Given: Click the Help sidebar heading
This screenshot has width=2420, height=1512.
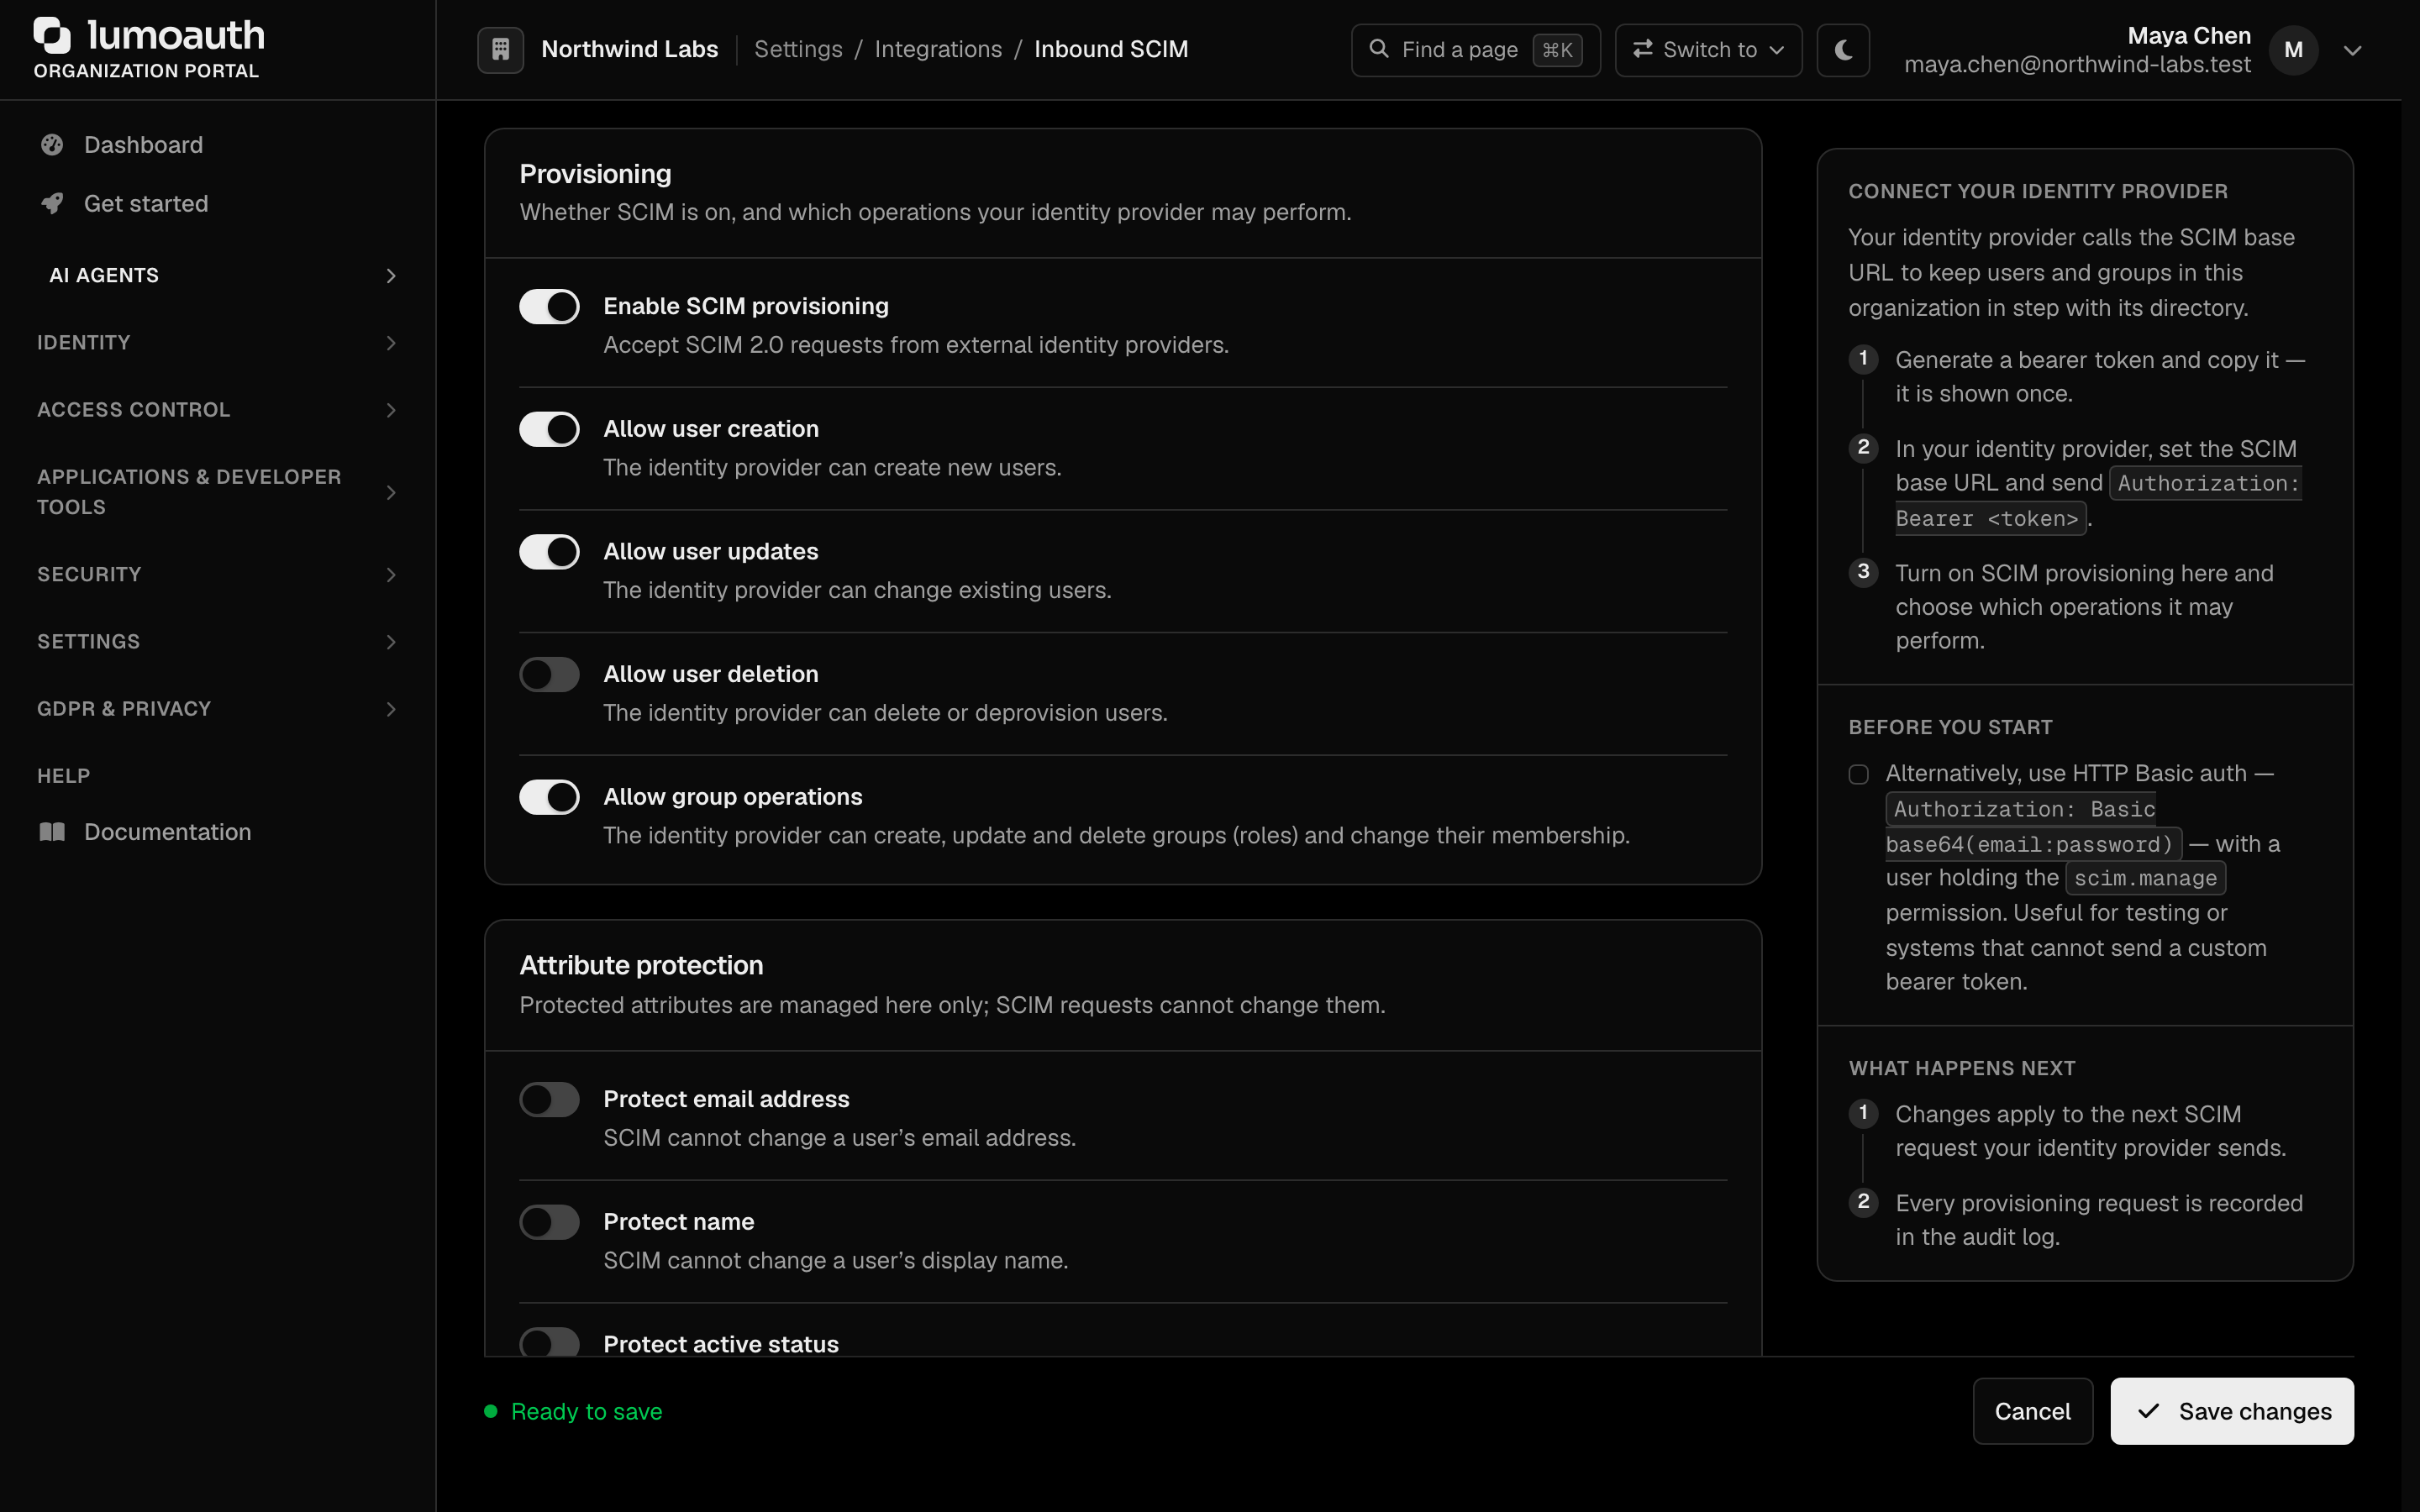Looking at the screenshot, I should (64, 776).
